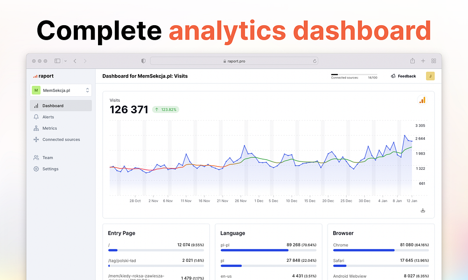The image size is (468, 280).
Task: Click the 89 268 (70.64%) value
Action: point(301,245)
